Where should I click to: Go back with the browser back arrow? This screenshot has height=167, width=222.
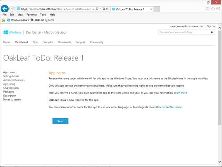(5, 9)
